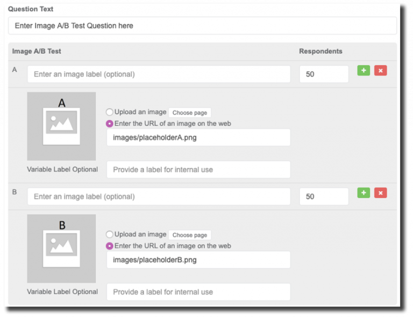Click the green plus icon for option A
413x317 pixels.
pyautogui.click(x=364, y=70)
